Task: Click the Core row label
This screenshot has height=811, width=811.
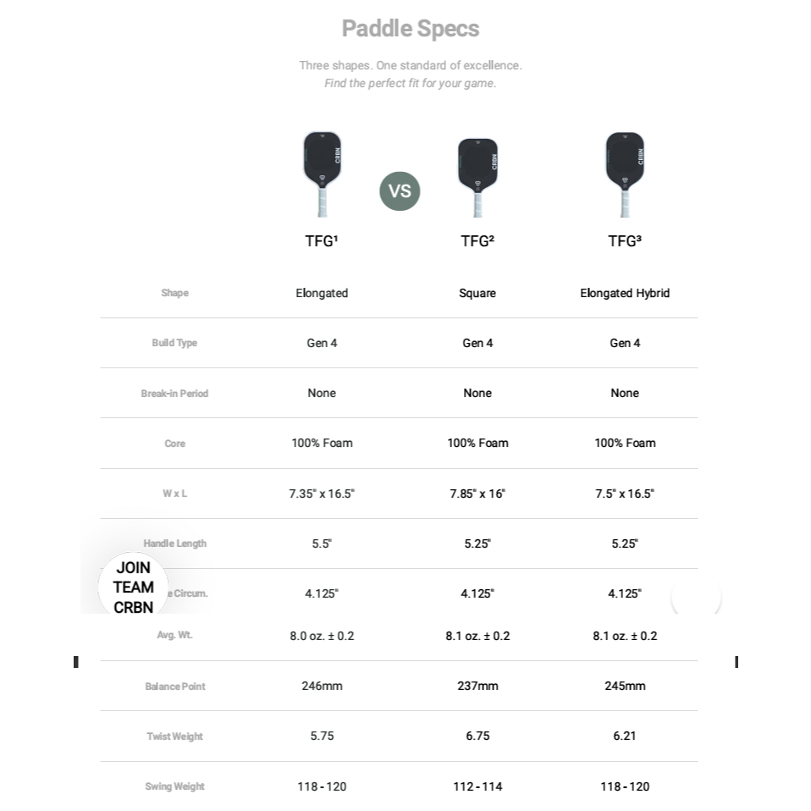Action: pyautogui.click(x=174, y=444)
